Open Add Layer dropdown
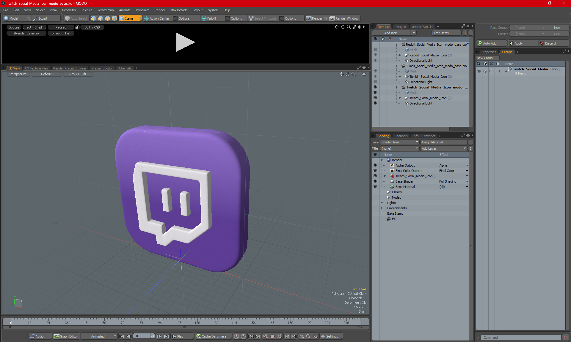The image size is (571, 342). coord(444,148)
